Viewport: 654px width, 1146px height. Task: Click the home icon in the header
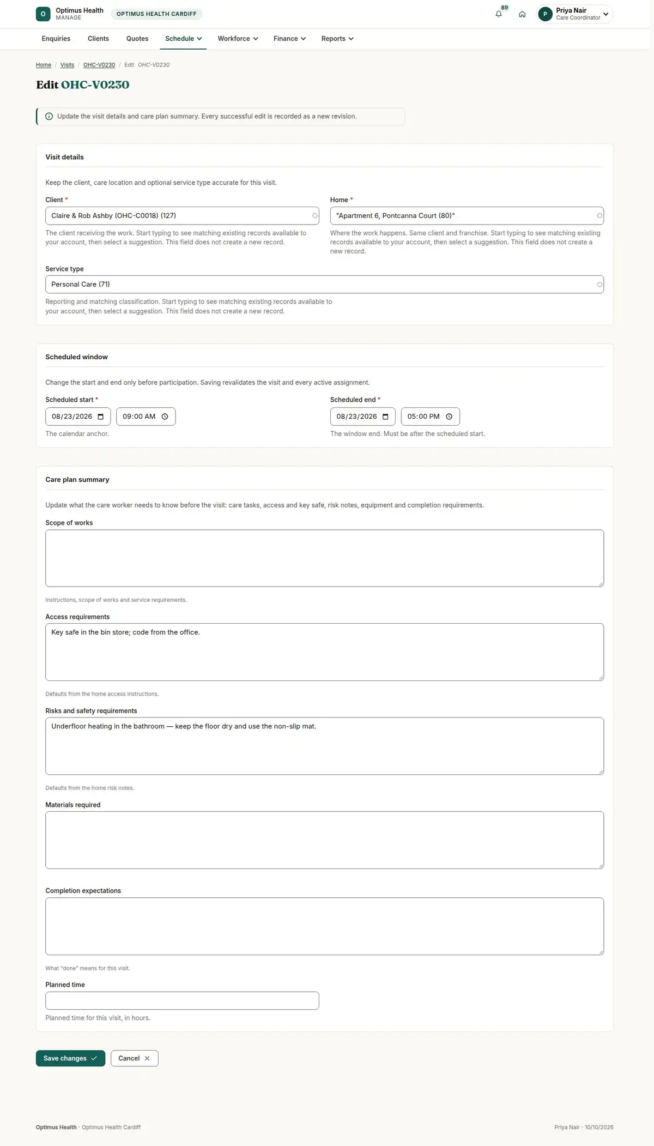pos(522,14)
